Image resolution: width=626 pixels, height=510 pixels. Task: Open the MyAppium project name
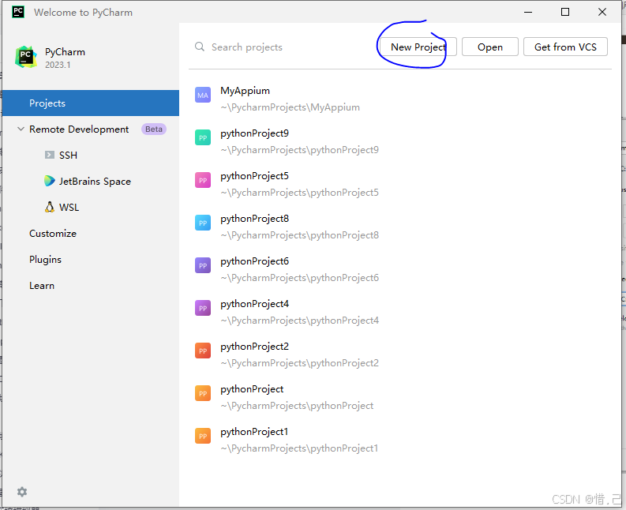coord(246,91)
